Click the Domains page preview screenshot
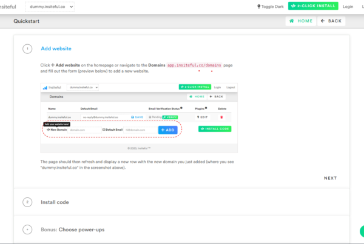364x244 pixels. pos(139,118)
